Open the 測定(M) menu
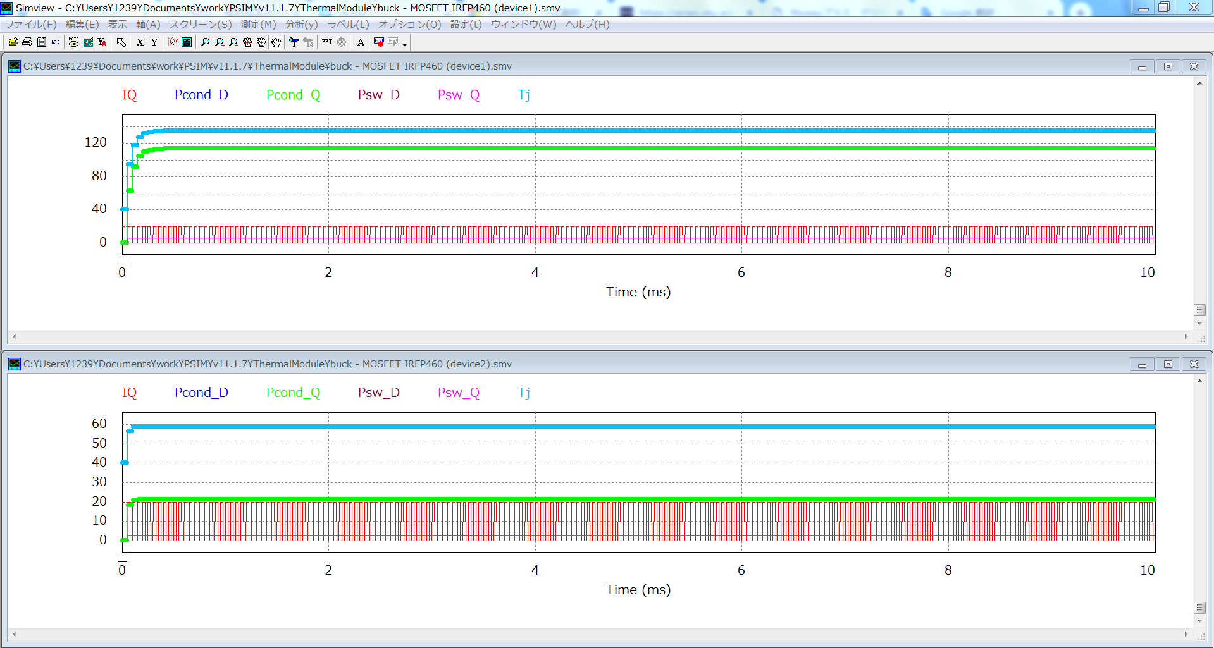The width and height of the screenshot is (1214, 648). (258, 25)
